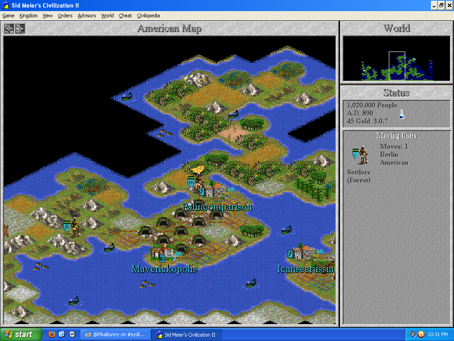
Task: Open the Maverickopolis city icon
Action: [x=164, y=251]
